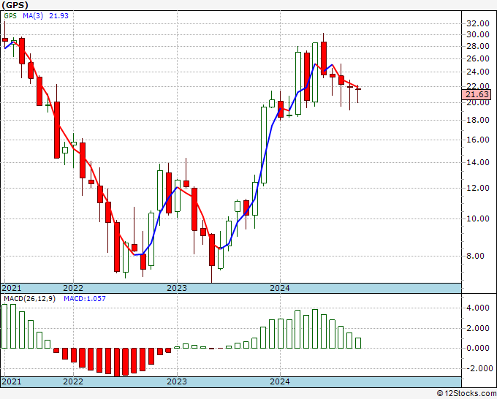
Task: Open the 12Stocks.com copyright link
Action: (466, 394)
